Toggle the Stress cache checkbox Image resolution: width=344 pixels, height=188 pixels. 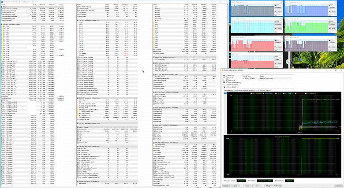pos(227,80)
